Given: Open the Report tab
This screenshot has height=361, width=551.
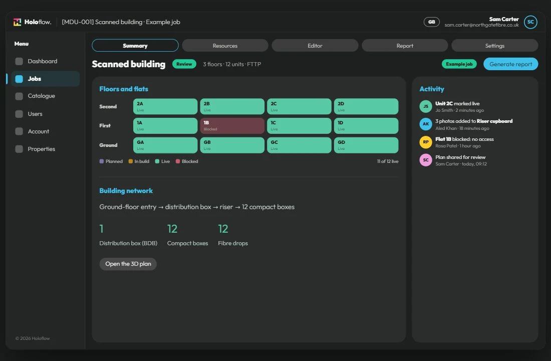Looking at the screenshot, I should pos(405,46).
